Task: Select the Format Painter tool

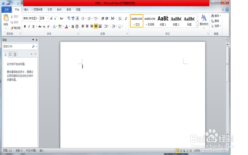Action: (15, 28)
